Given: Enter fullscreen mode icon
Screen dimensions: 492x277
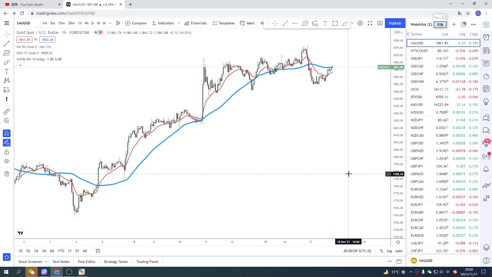Looking at the screenshot, I should tap(370, 23).
